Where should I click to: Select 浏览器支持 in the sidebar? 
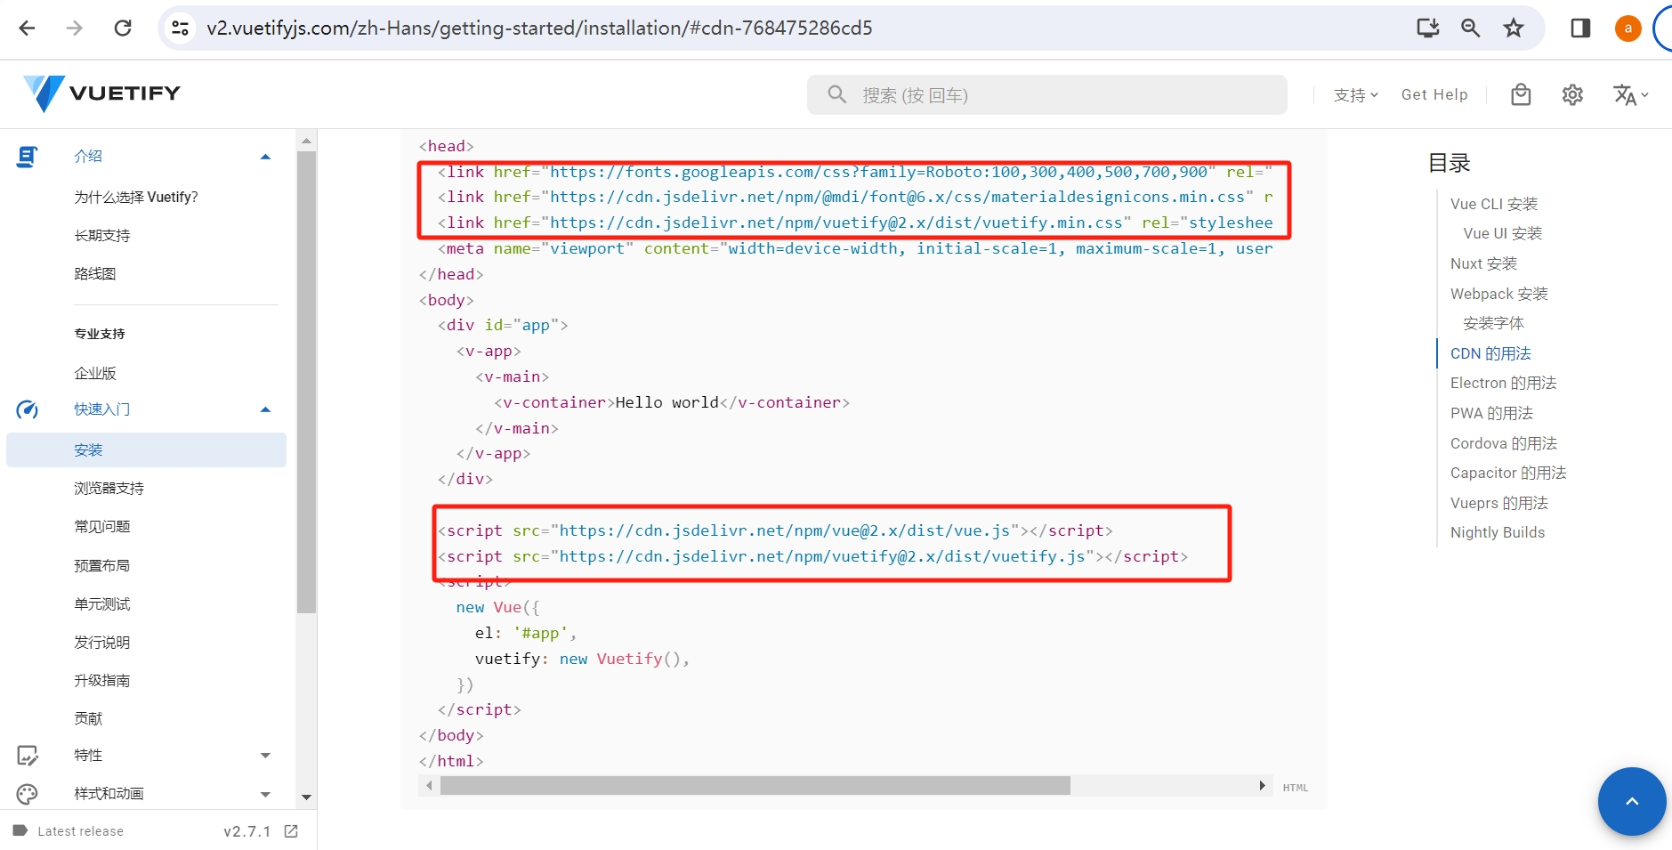click(109, 489)
